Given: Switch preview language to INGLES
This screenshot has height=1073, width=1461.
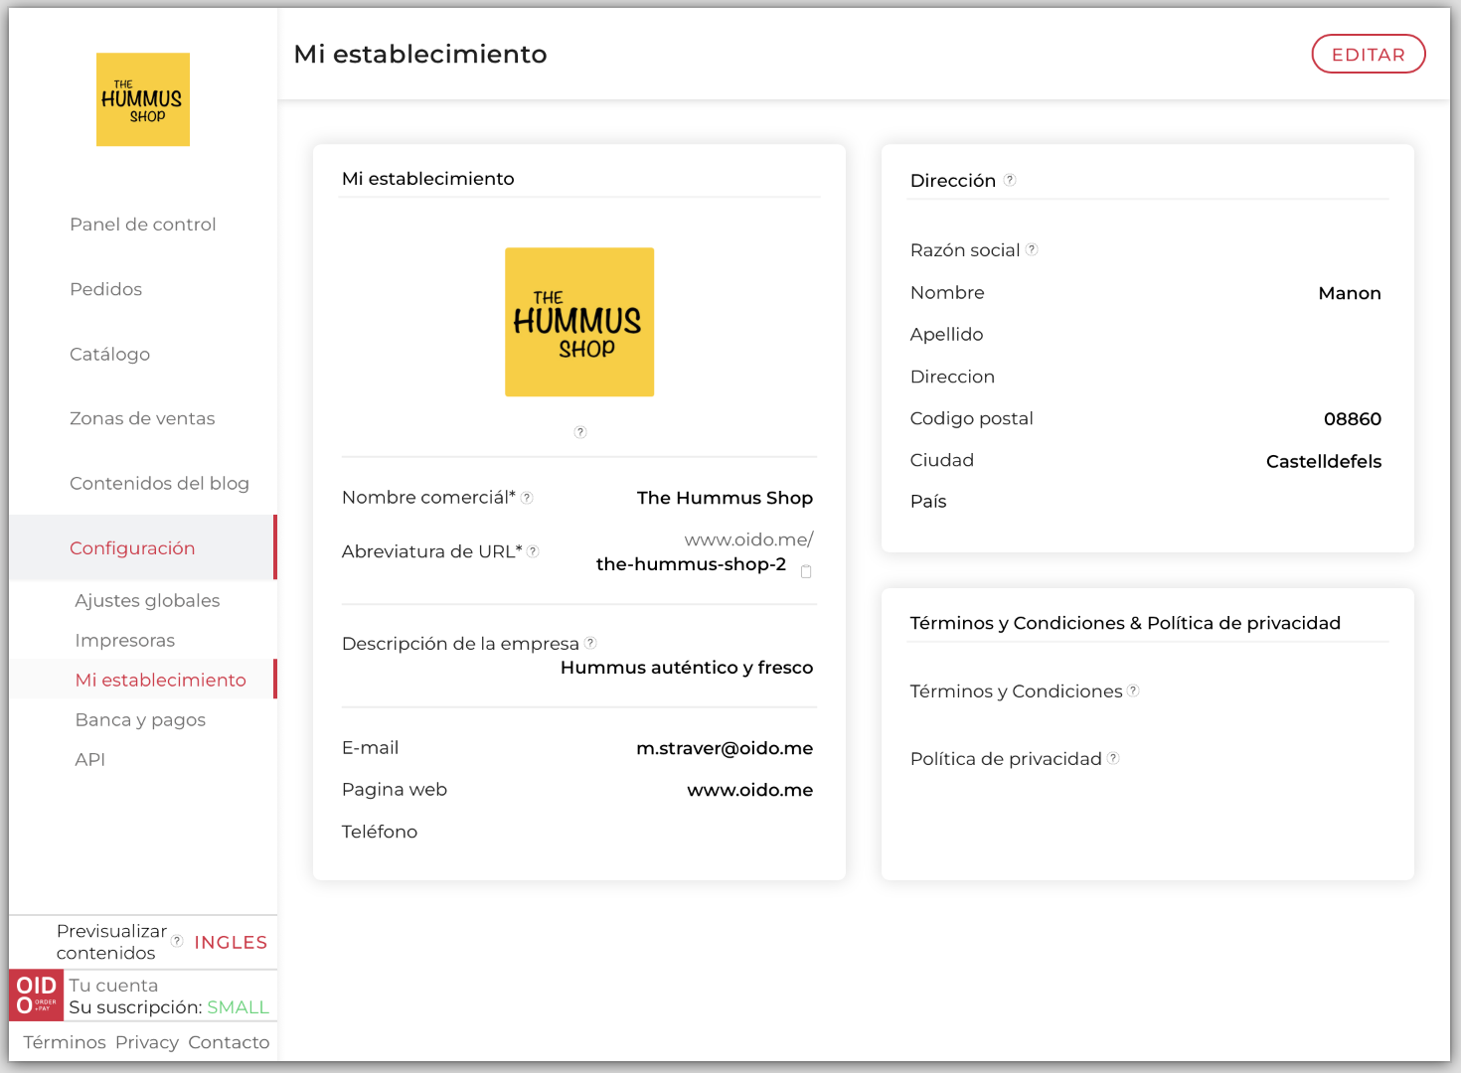Looking at the screenshot, I should tap(231, 942).
